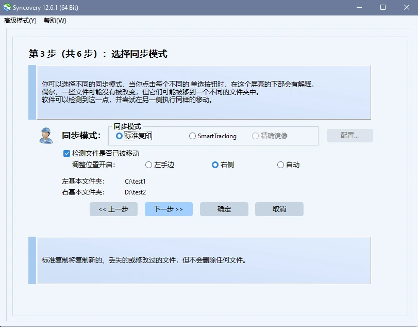Proceed with the 下一步 >> button
The height and width of the screenshot is (327, 418).
(x=169, y=209)
